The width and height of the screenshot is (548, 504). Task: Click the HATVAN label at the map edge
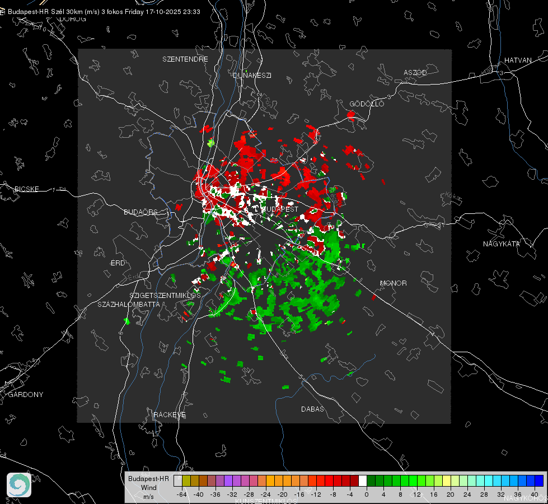[518, 60]
